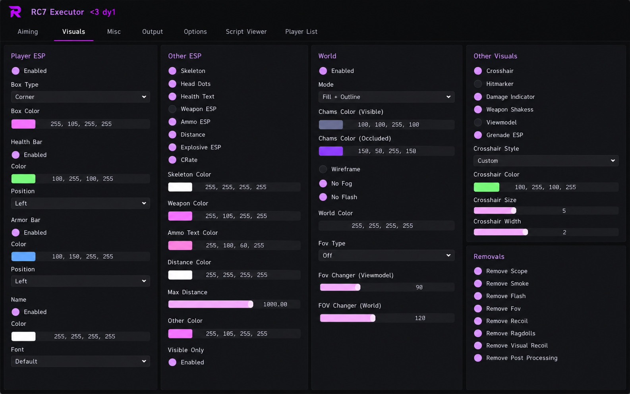Toggle CRate option
The image size is (630, 394).
click(172, 160)
